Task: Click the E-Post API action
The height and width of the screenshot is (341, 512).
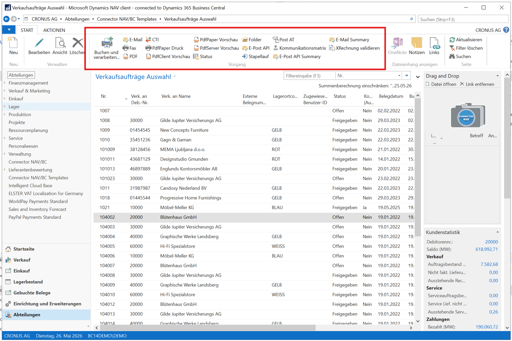Action: point(255,48)
